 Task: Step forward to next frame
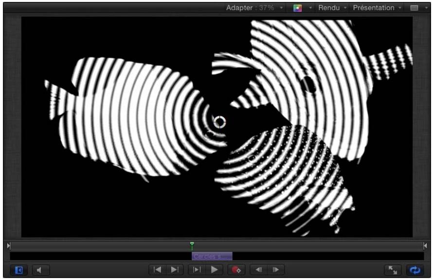coord(275,269)
